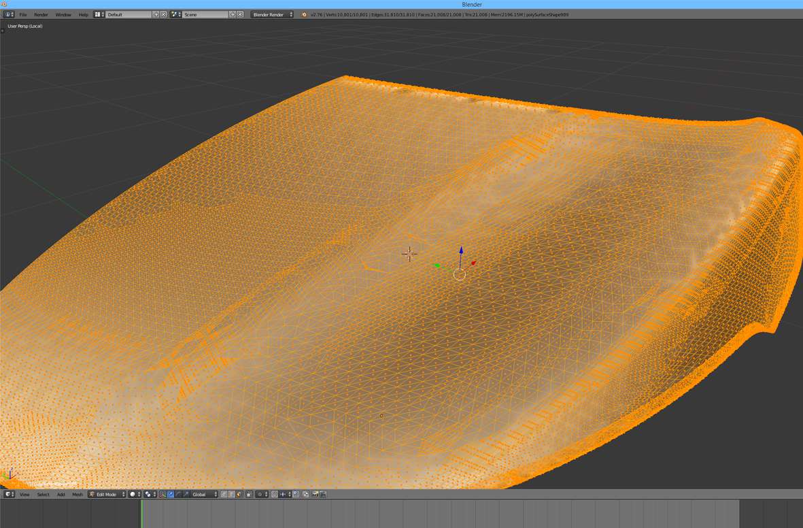Click the OpenGL render image icon
The image size is (803, 528).
[315, 494]
